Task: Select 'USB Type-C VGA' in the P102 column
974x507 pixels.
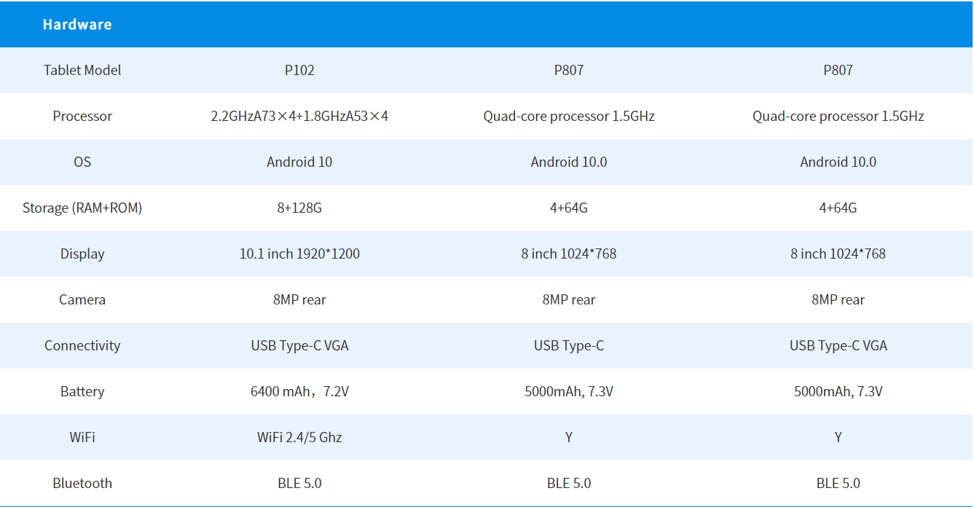Action: (299, 345)
